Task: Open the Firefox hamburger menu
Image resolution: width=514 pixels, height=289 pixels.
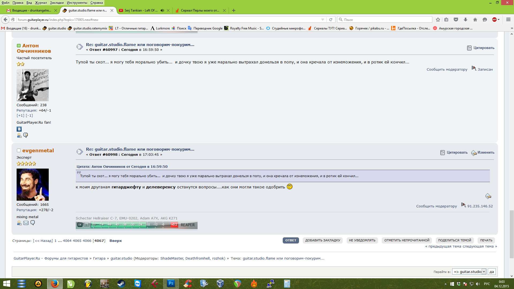Action: [x=508, y=20]
